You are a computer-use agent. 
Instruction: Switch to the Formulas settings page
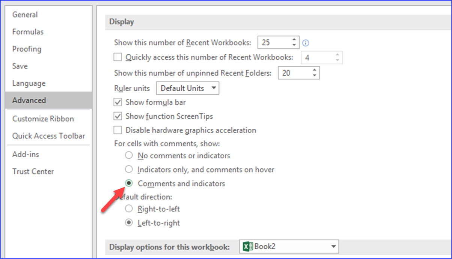28,32
